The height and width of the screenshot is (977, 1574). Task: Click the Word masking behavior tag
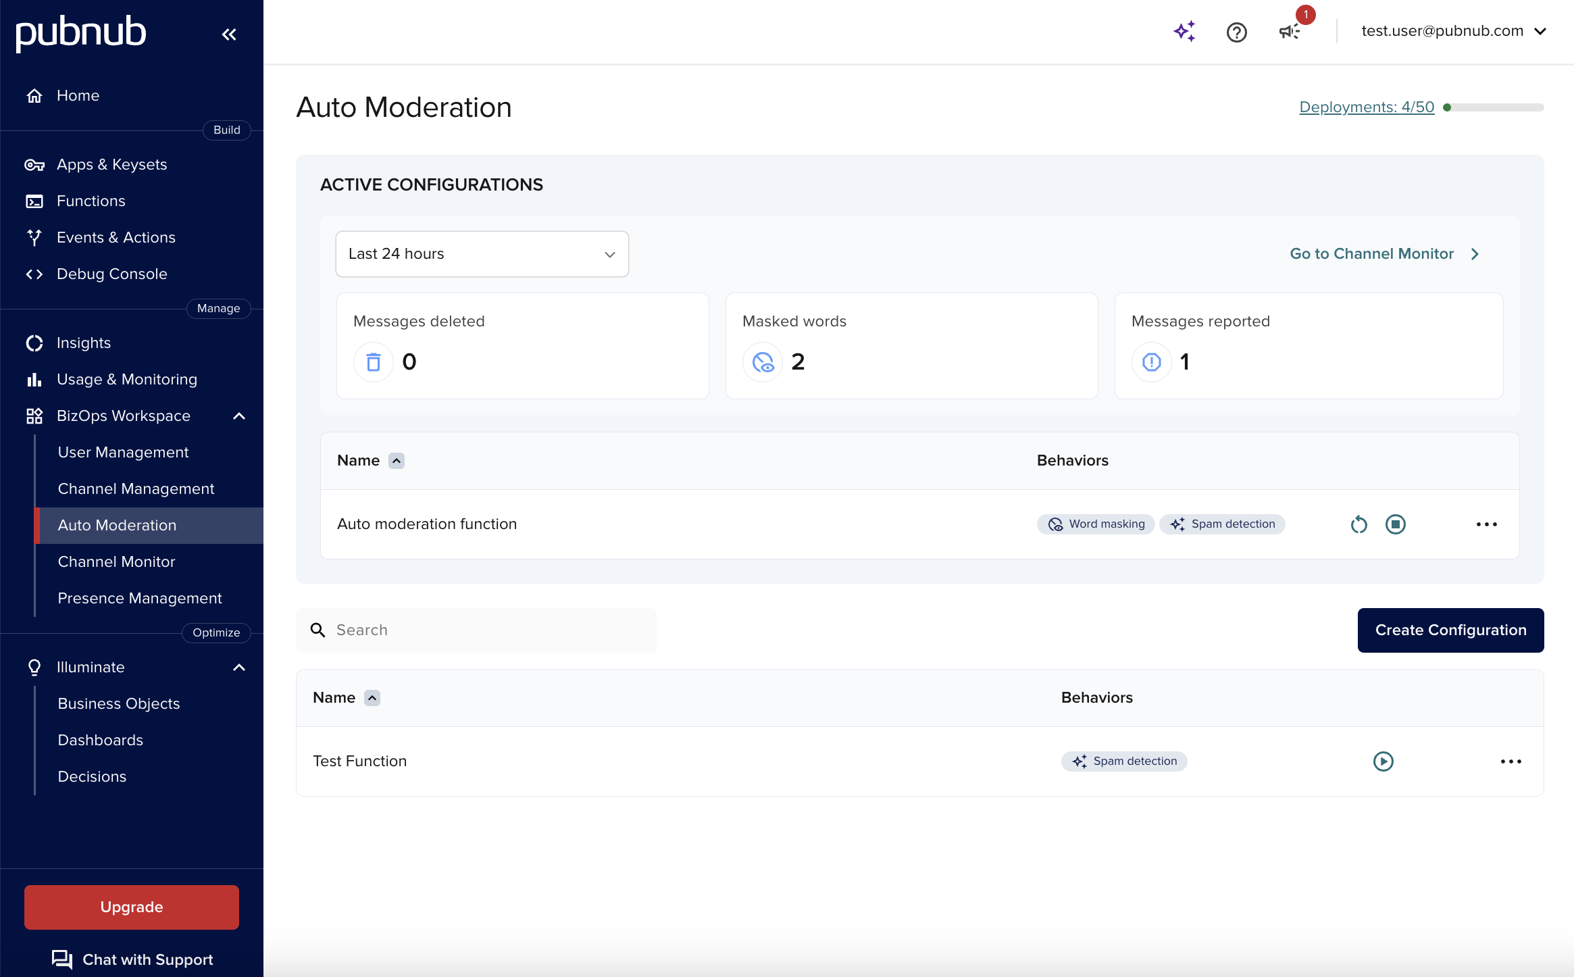1096,524
